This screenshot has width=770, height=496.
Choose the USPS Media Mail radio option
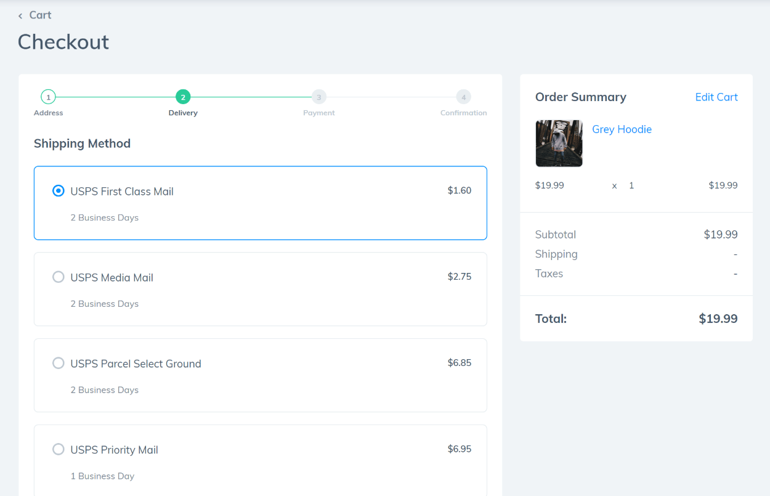(59, 277)
